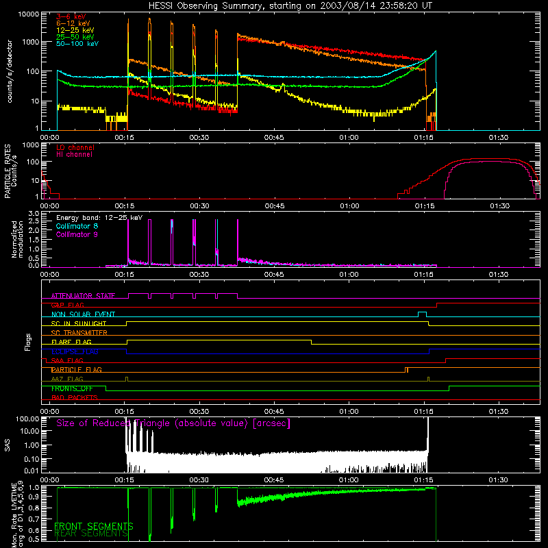Screen dimensions: 548x548
Task: Click the 'Mon. Rate LIVETIME' axis label
Action: tap(14, 515)
